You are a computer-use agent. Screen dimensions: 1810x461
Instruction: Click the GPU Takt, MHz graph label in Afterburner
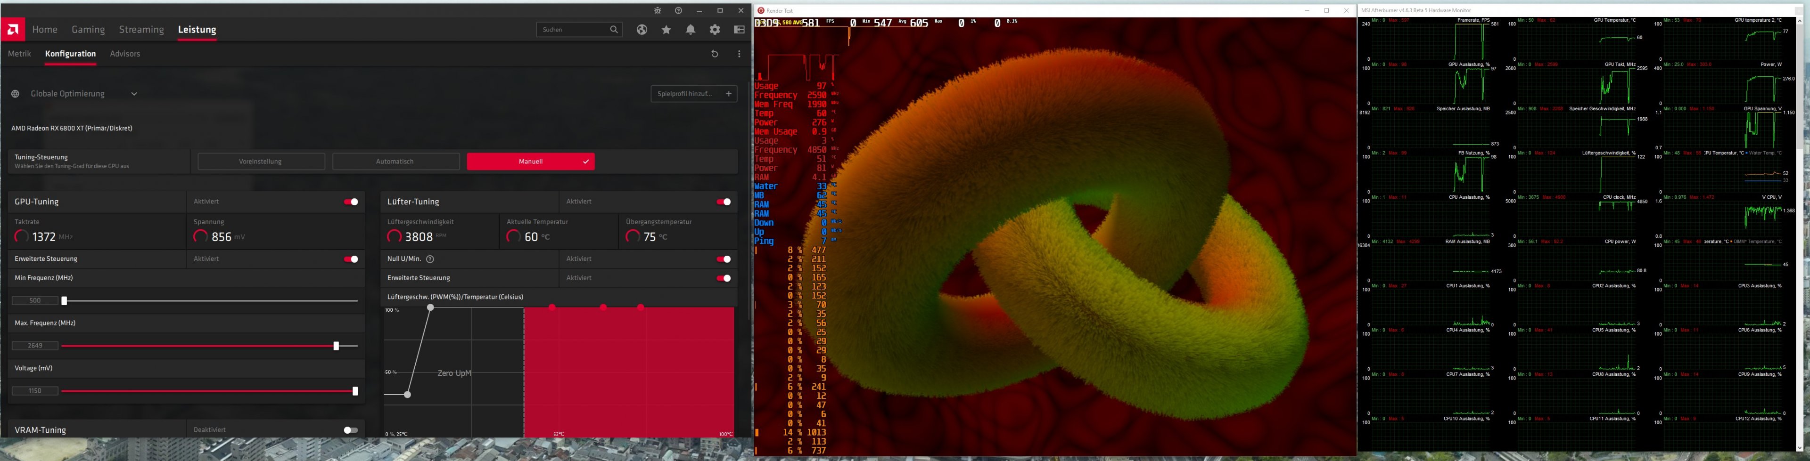click(1621, 65)
